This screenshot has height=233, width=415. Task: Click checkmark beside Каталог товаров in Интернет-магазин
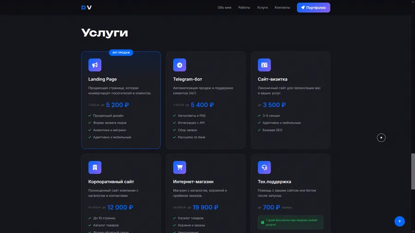(x=174, y=218)
